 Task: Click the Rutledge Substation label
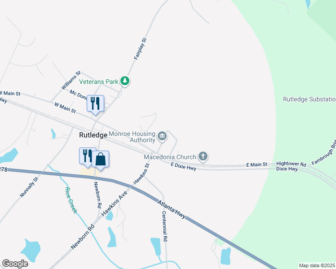tap(309, 99)
